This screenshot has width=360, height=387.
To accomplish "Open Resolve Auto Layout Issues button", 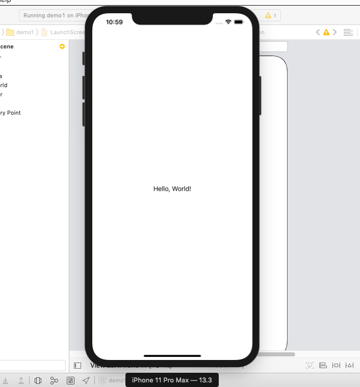I will tap(349, 365).
